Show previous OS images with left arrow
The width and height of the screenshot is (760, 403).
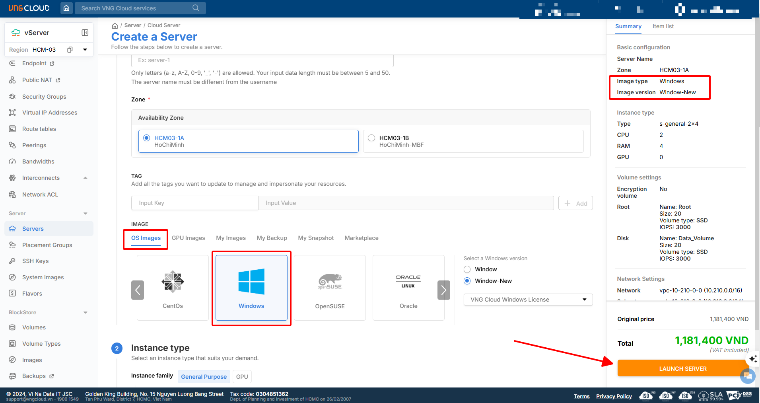coord(138,290)
